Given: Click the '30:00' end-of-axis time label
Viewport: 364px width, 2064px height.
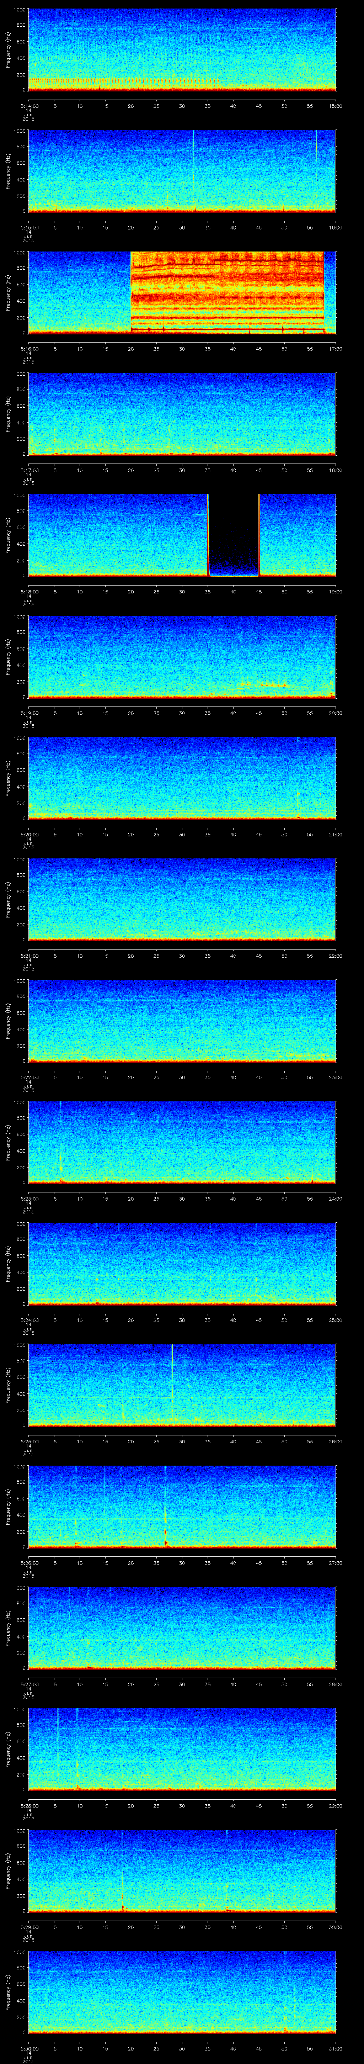Looking at the screenshot, I should tap(335, 1927).
